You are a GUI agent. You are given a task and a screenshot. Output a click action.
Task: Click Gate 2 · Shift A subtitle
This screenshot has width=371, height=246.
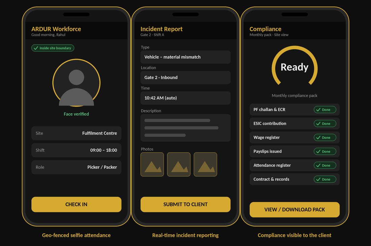(152, 35)
